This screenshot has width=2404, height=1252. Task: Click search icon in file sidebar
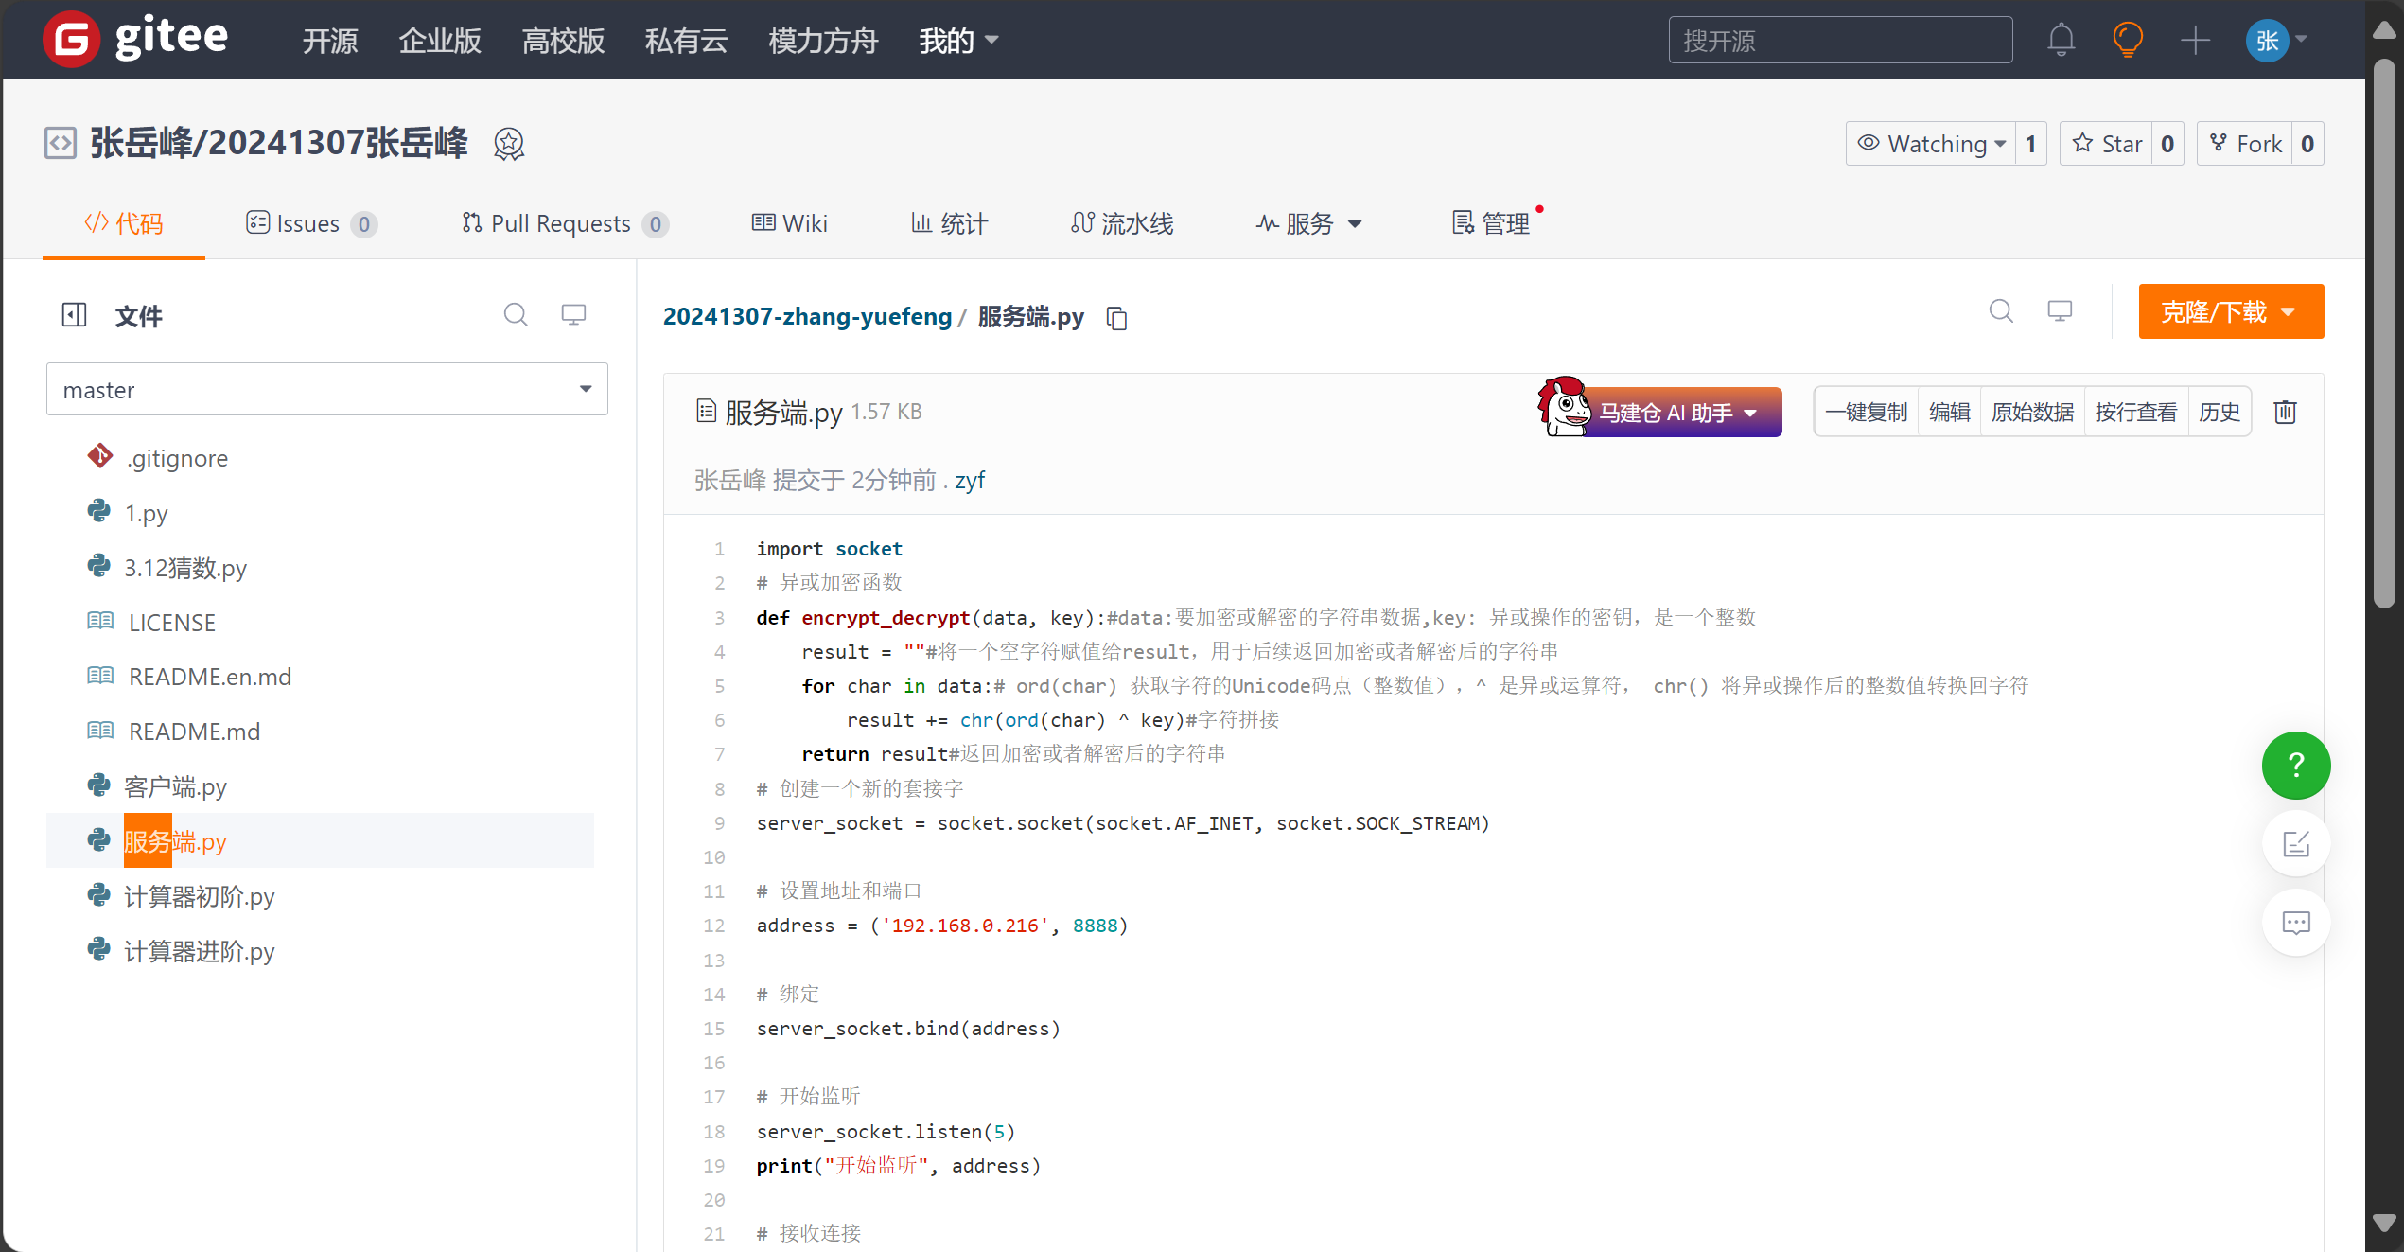[x=515, y=314]
